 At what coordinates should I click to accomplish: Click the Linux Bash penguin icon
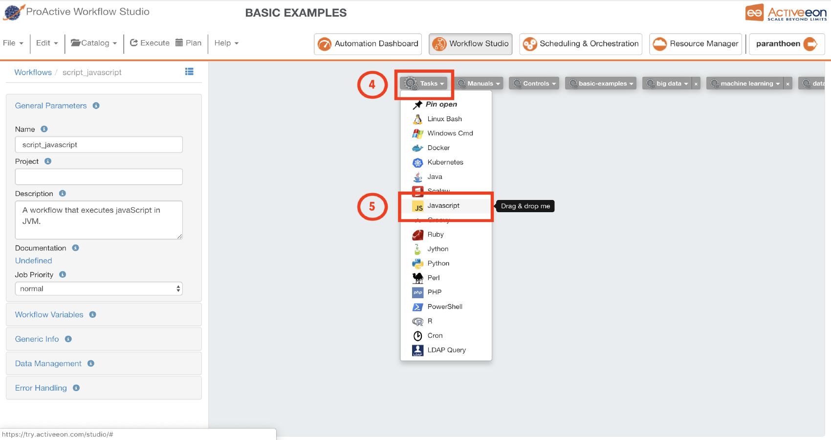(417, 119)
